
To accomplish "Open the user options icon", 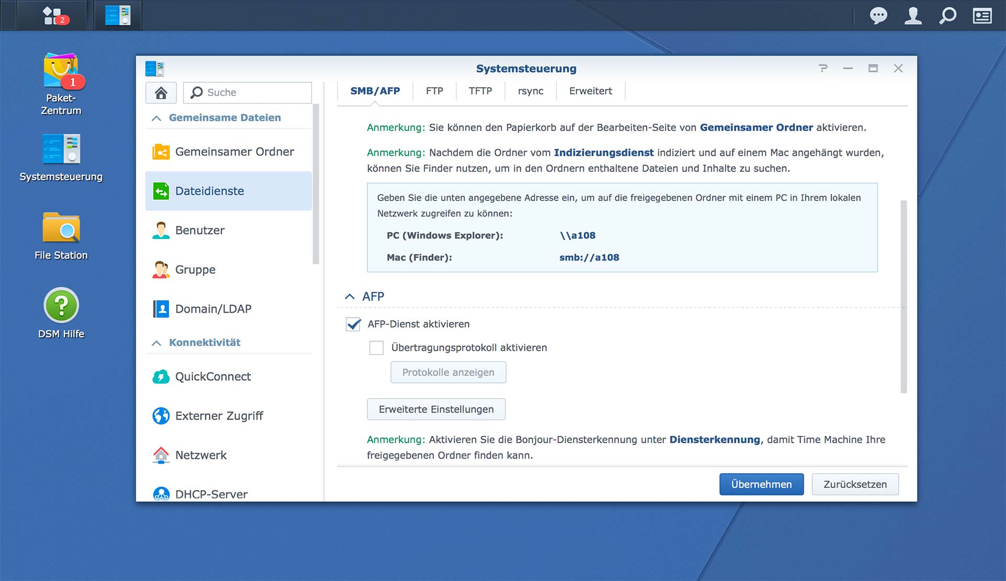I will pyautogui.click(x=913, y=16).
